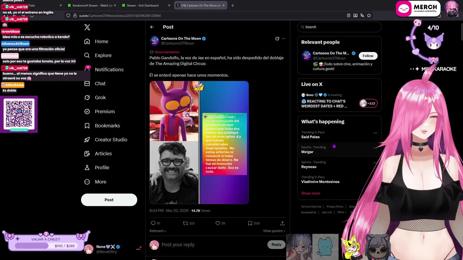Click the shield icon beside the URL
463x260 pixels.
(68, 16)
